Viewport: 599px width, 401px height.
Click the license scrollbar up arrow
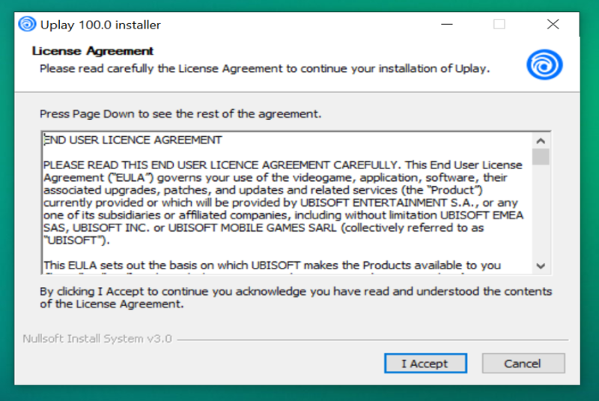pos(541,141)
